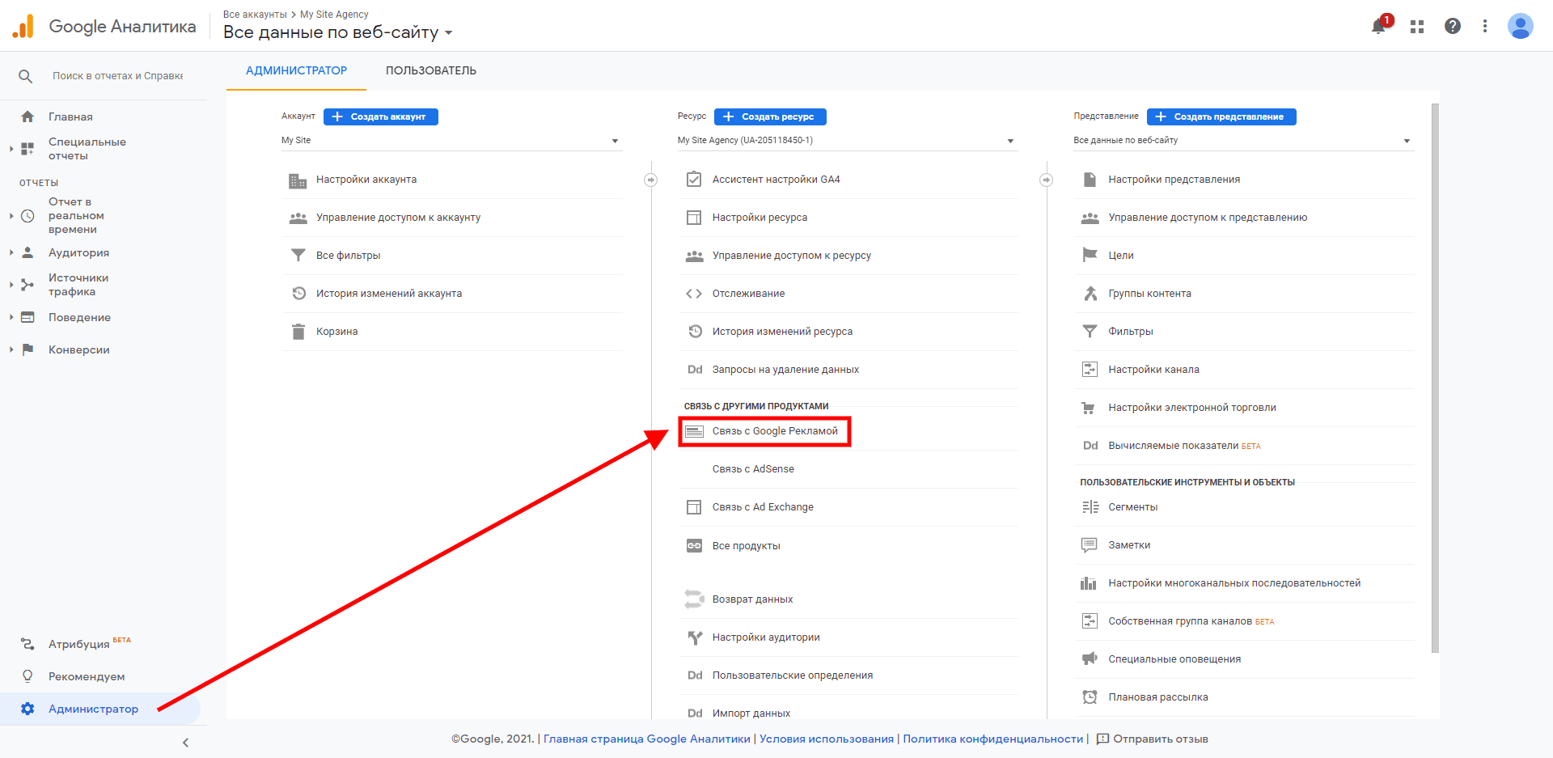Open Пользовательские определения

(793, 675)
